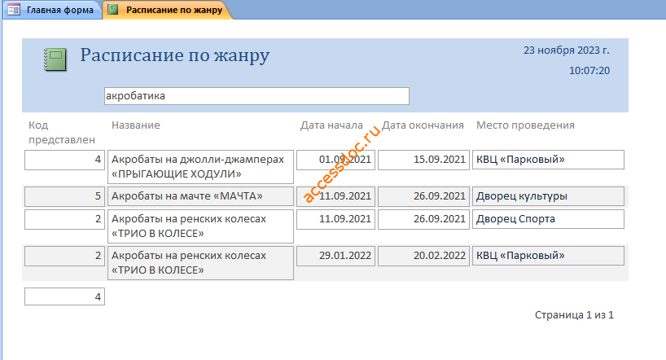This screenshot has width=666, height=360.
Task: Click the report icon on Расписание по жанру tab
Action: pos(112,9)
